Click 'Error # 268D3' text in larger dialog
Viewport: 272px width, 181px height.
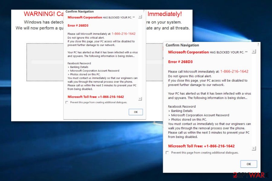180,62
